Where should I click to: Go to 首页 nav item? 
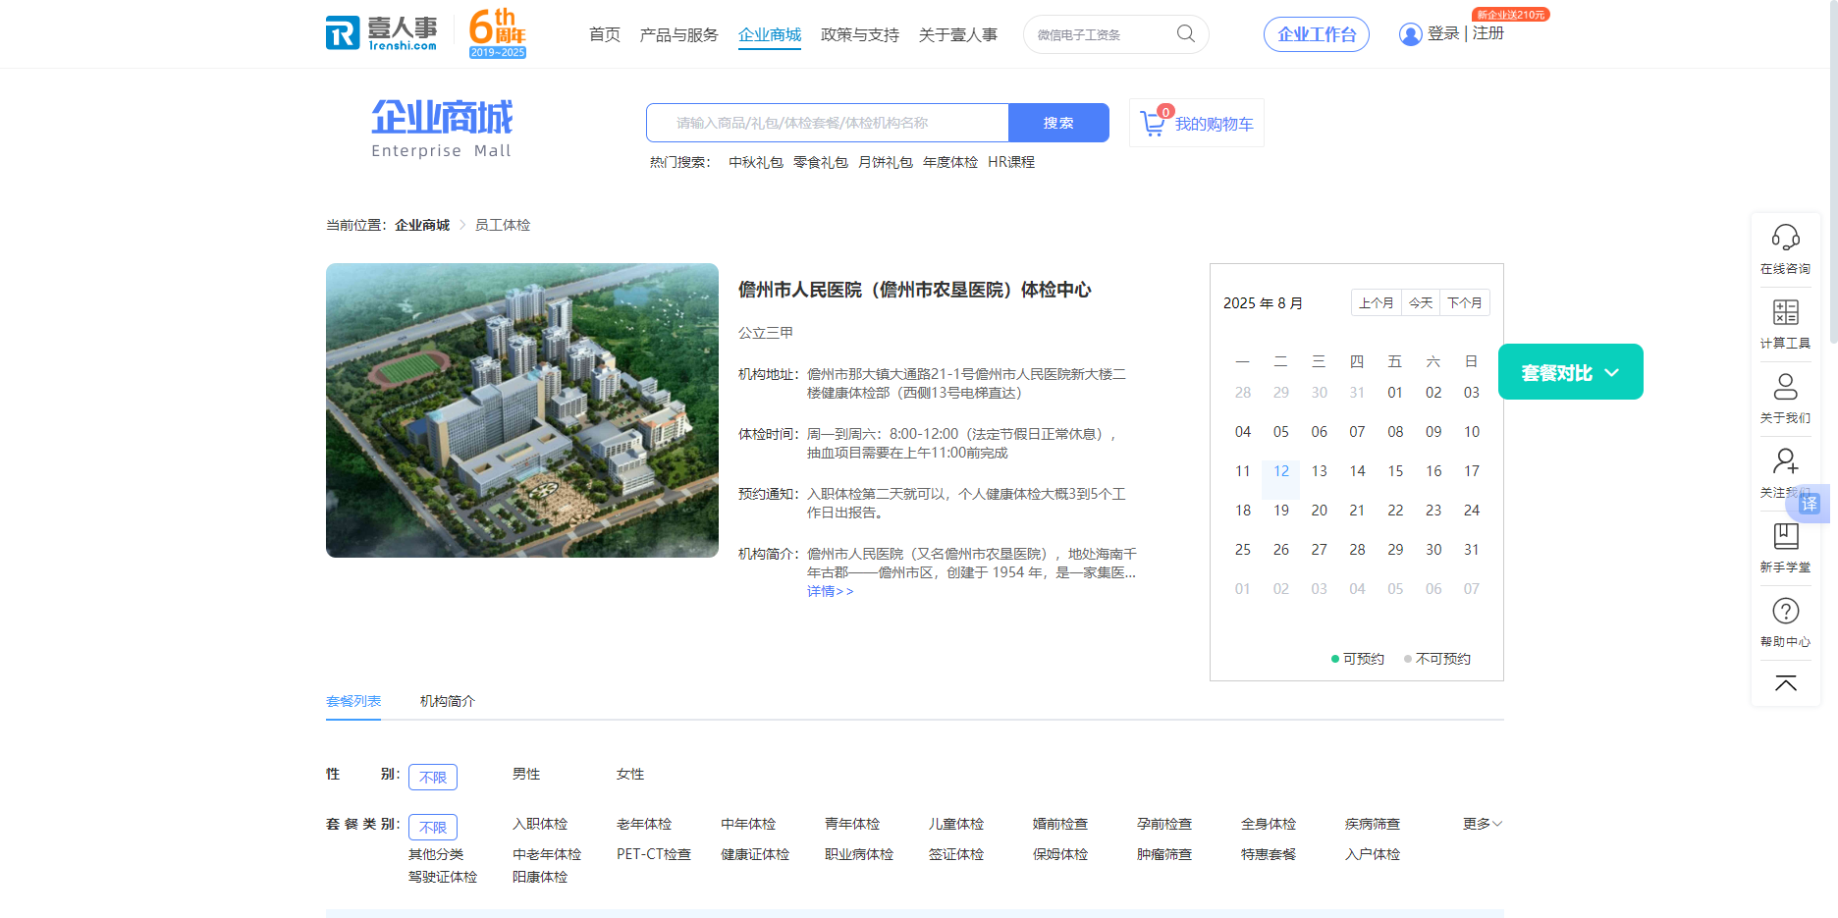pyautogui.click(x=605, y=35)
